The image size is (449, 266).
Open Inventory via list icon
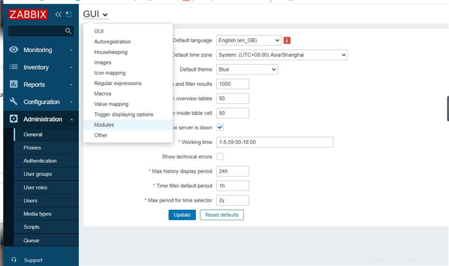click(13, 67)
